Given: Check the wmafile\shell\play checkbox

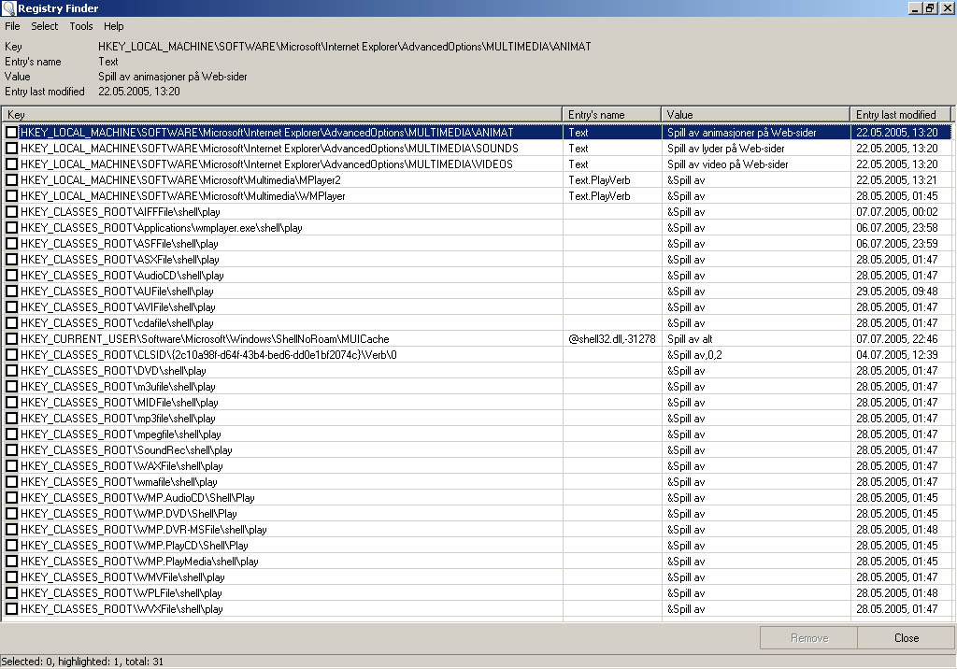Looking at the screenshot, I should pyautogui.click(x=11, y=481).
